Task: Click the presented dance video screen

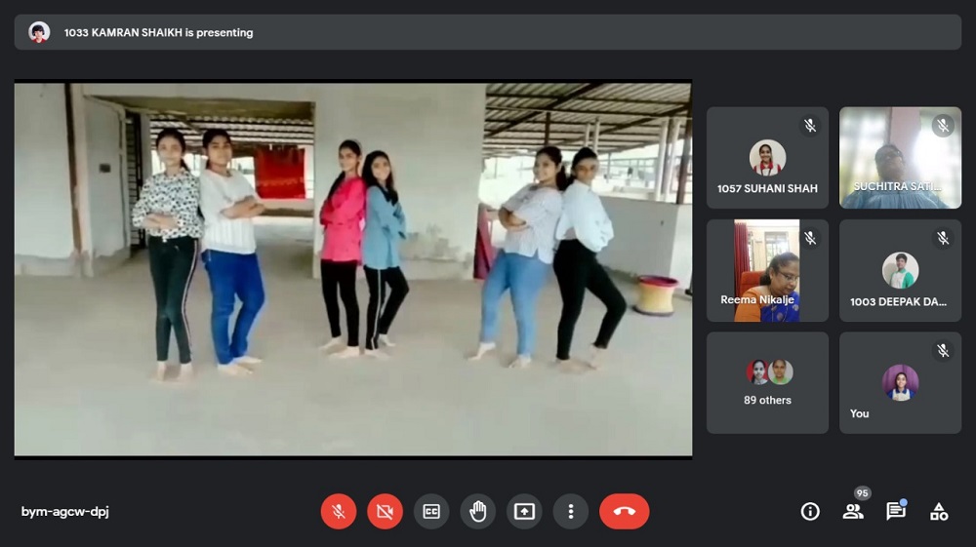Action: coord(352,269)
